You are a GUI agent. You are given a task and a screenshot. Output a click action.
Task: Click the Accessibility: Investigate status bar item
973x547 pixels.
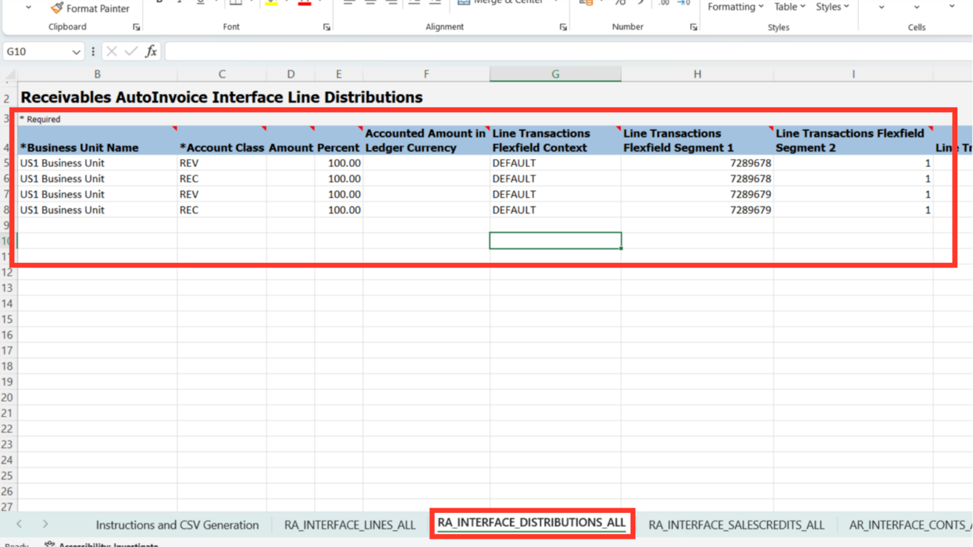tap(101, 544)
